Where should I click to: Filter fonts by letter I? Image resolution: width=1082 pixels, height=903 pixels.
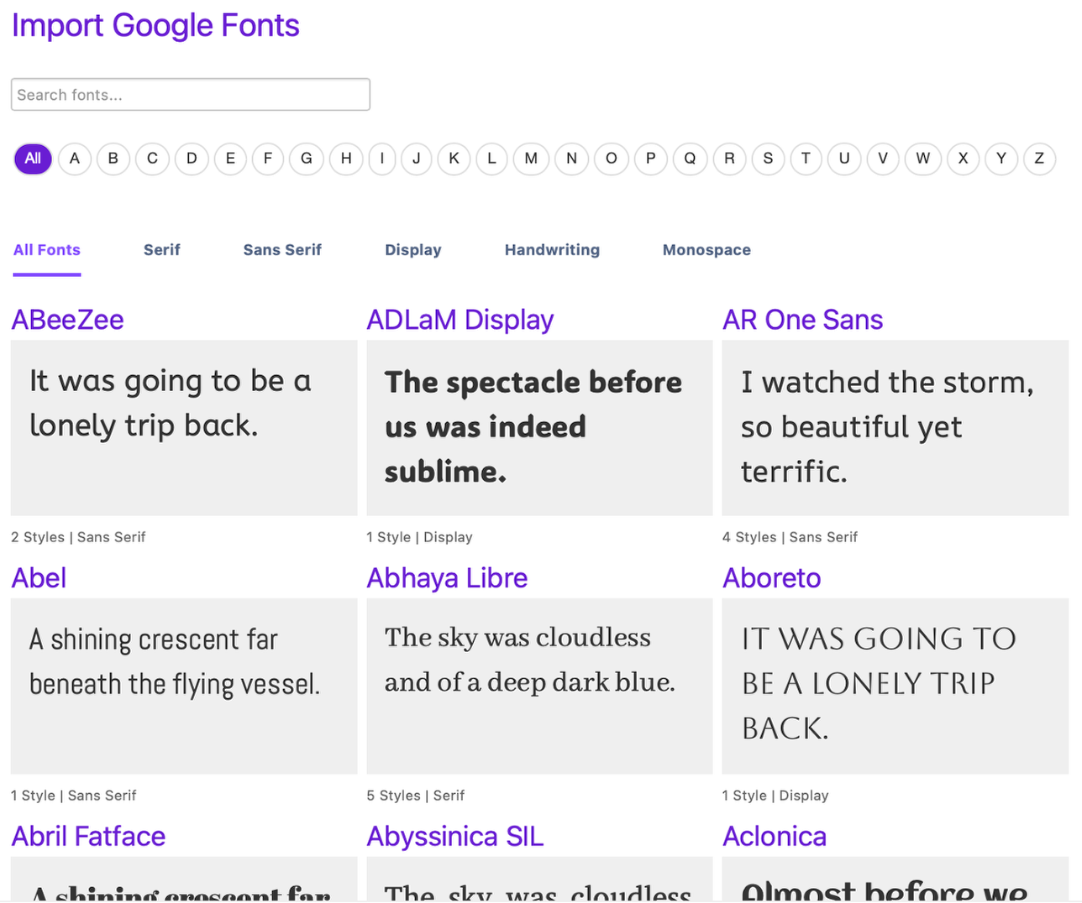tap(382, 159)
